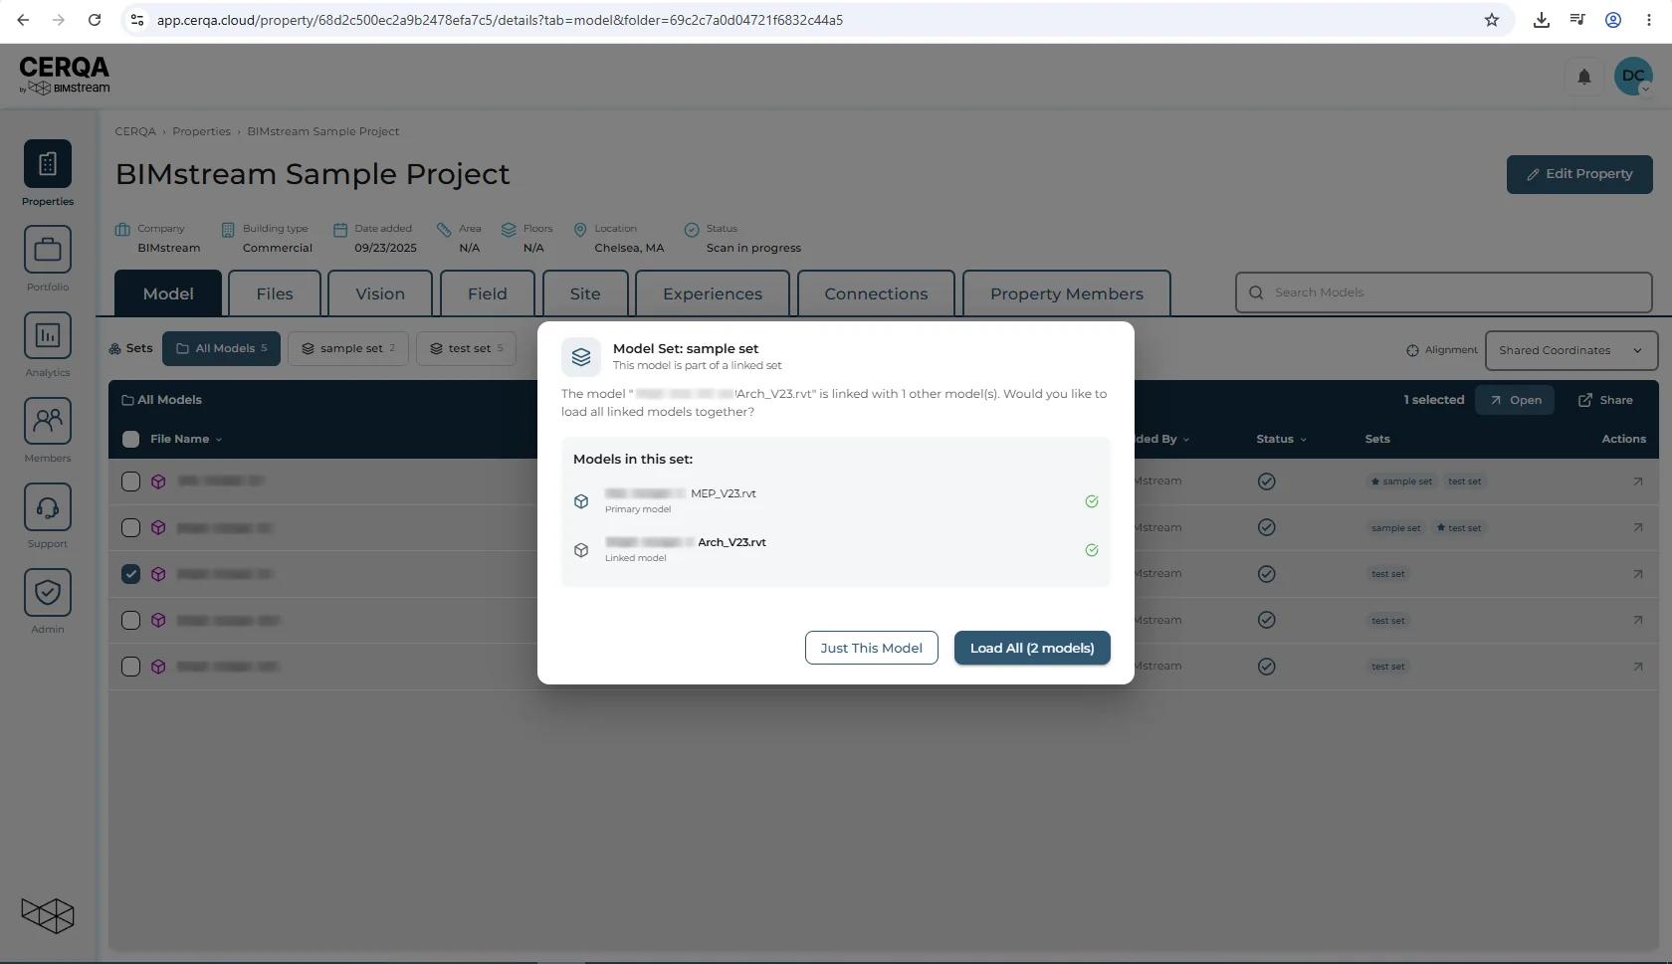Click the open arrow action in first model row
This screenshot has height=964, width=1672.
click(x=1638, y=482)
